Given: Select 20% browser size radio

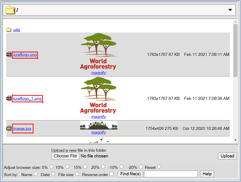Looking at the screenshot, I should (103, 167).
